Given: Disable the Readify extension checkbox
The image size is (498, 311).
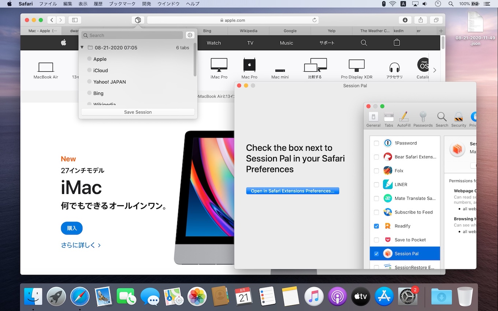Looking at the screenshot, I should point(376,226).
